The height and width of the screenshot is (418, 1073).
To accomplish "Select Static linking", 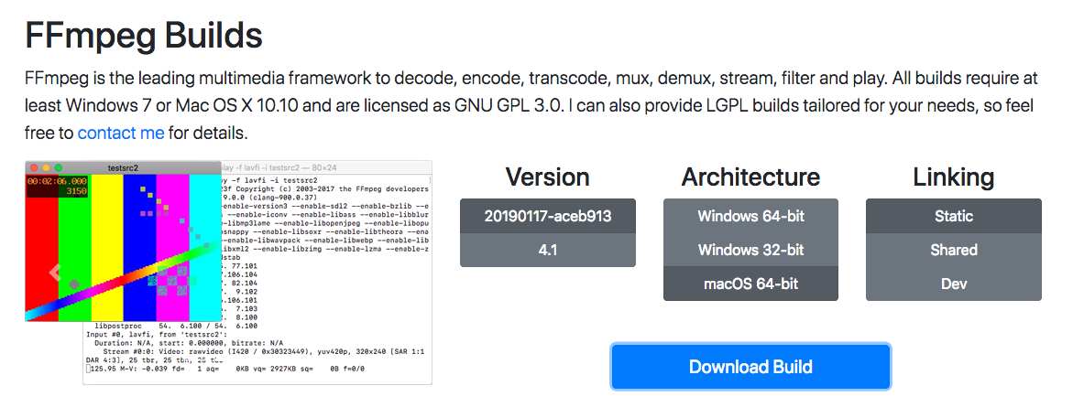I will pyautogui.click(x=953, y=216).
